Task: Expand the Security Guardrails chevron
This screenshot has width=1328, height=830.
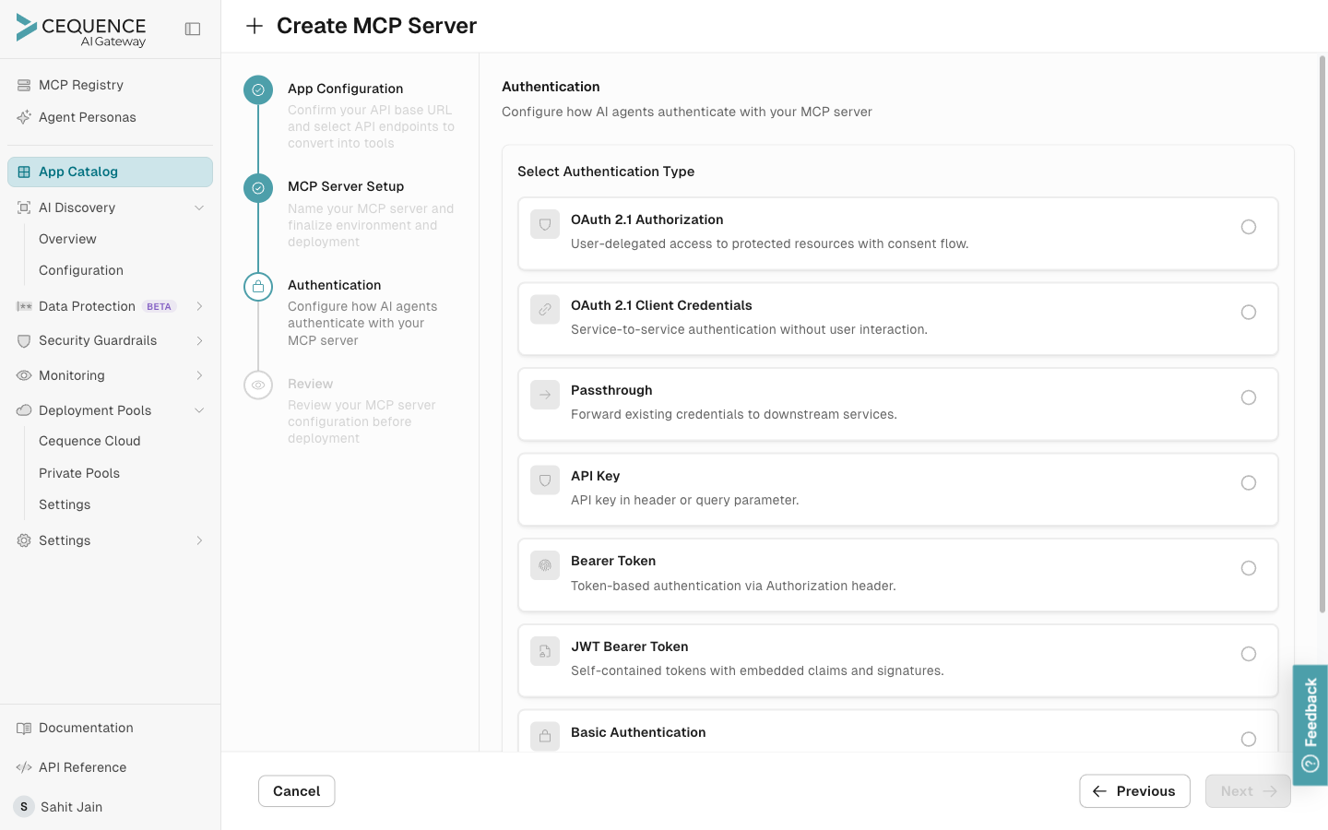Action: (199, 340)
